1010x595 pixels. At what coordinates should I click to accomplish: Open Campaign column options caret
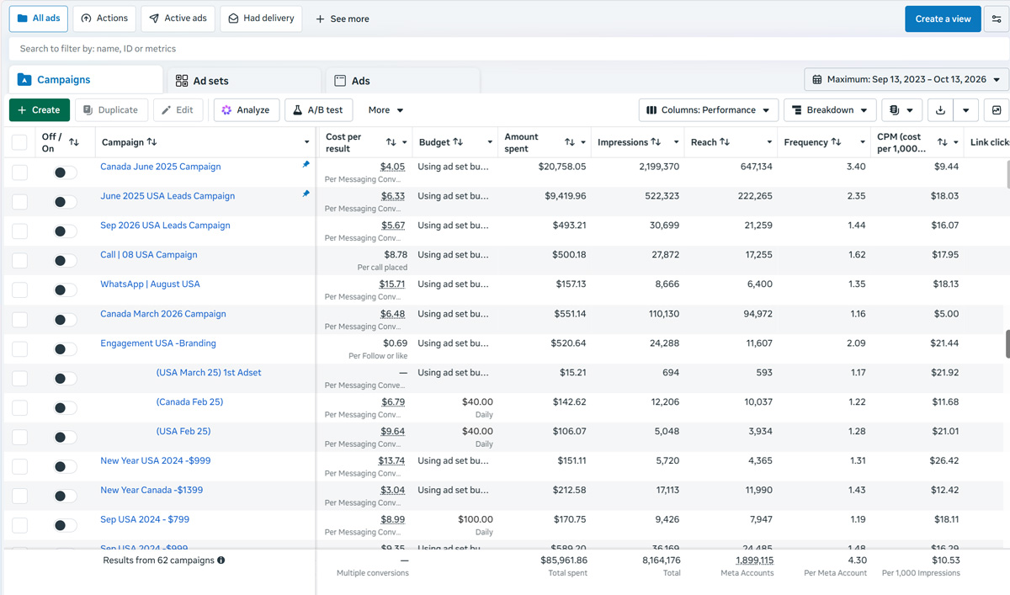(x=306, y=142)
